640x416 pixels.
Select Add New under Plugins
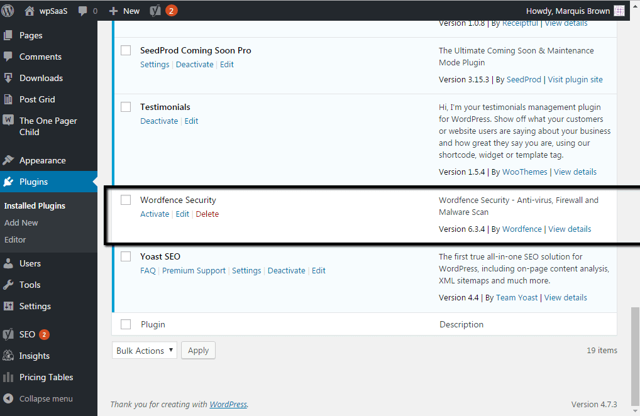(x=21, y=222)
